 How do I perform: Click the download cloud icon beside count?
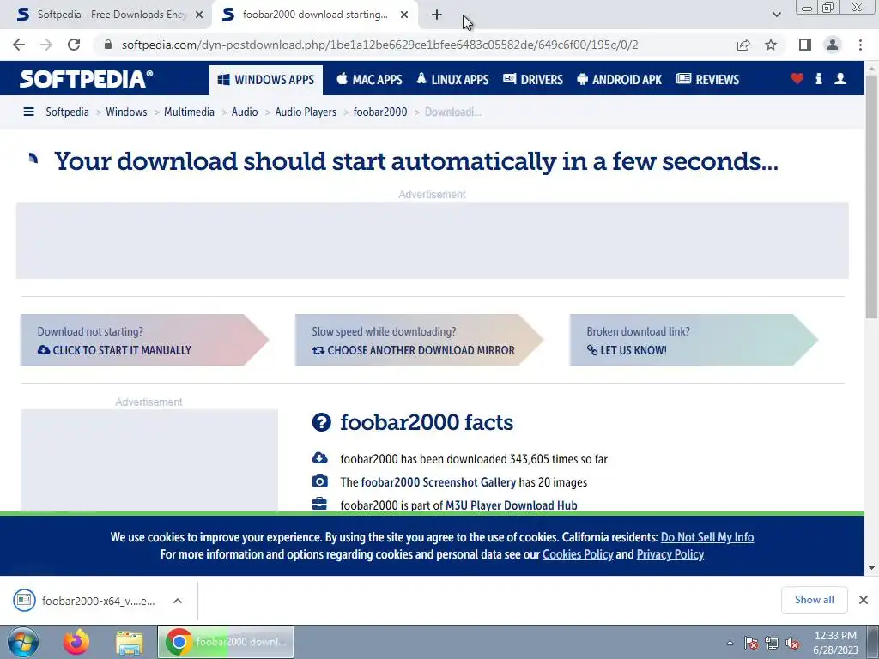319,458
